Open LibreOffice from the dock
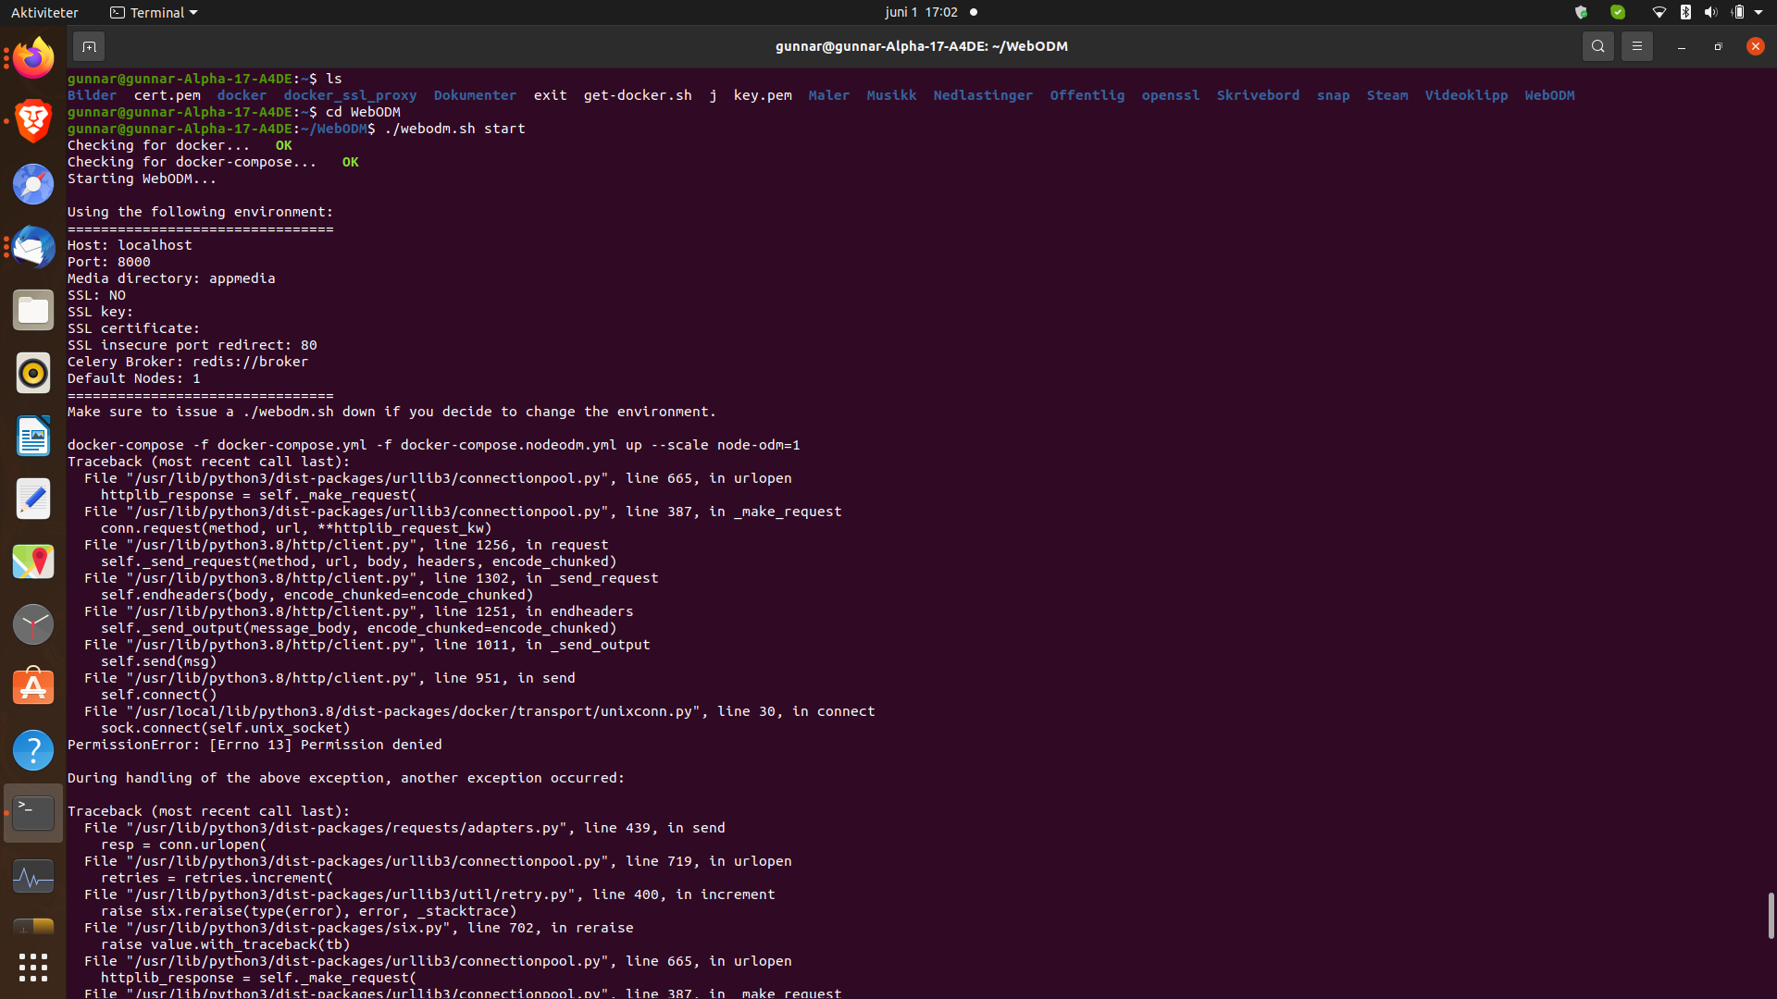 [x=32, y=436]
